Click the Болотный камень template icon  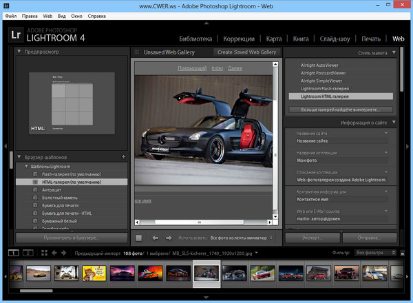pos(35,198)
